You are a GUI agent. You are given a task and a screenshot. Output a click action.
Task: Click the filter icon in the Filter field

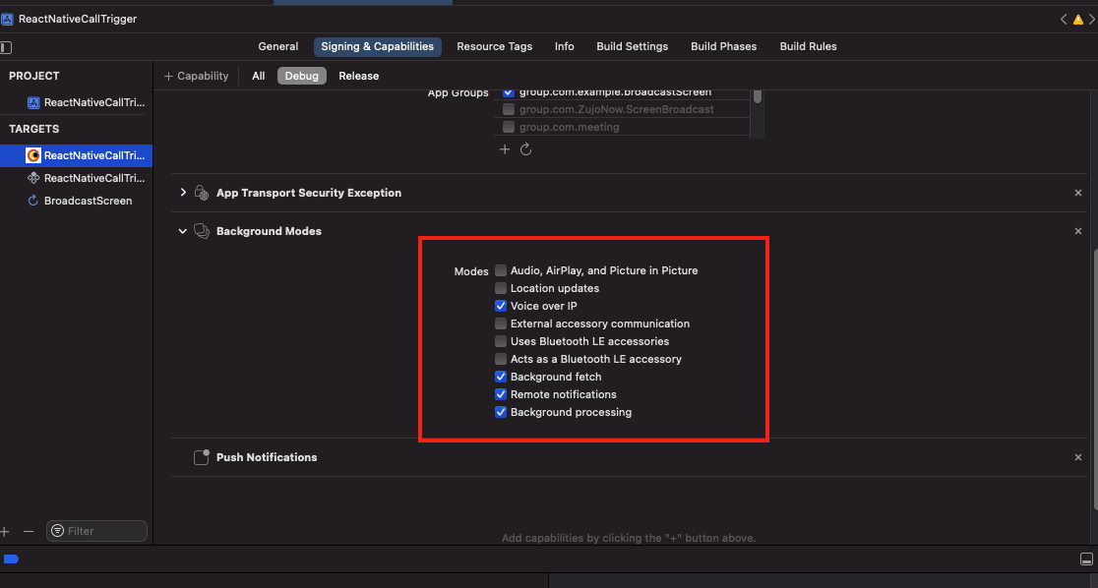coord(57,531)
